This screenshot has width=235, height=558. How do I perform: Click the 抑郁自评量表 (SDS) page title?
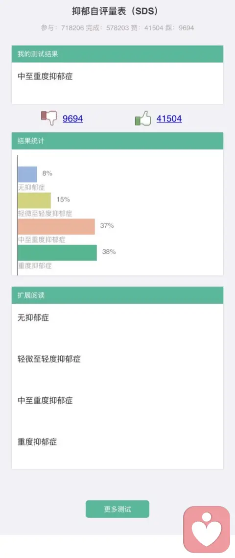115,11
